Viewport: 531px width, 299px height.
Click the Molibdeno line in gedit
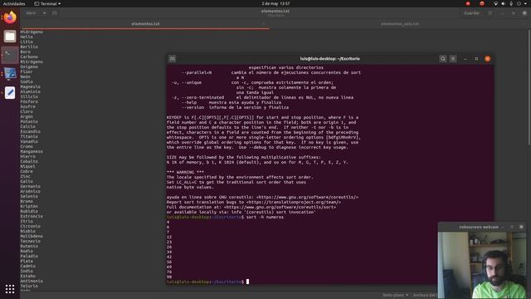[x=32, y=236]
